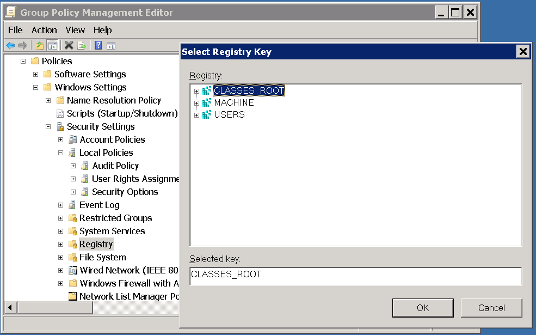Click the Export List toolbar icon

(x=82, y=45)
